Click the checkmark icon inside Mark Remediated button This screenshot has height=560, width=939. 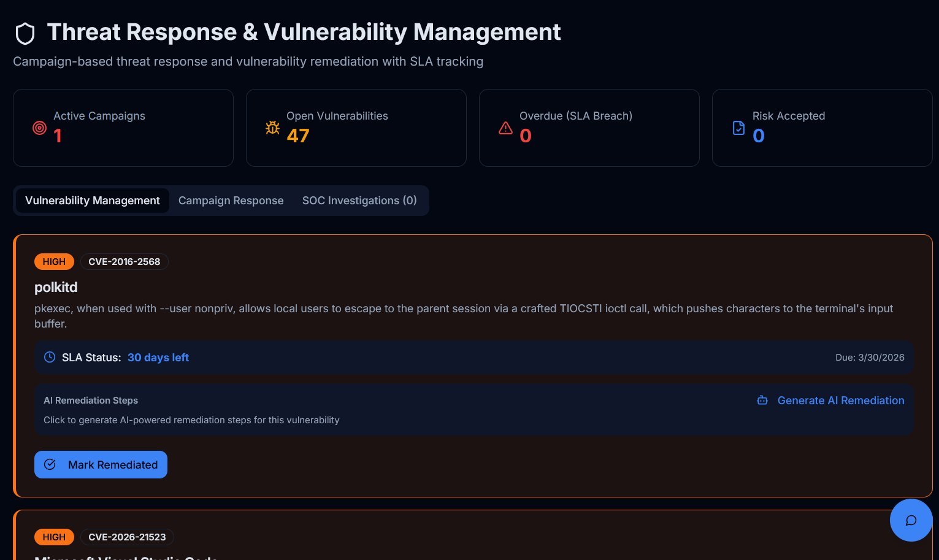pyautogui.click(x=50, y=464)
